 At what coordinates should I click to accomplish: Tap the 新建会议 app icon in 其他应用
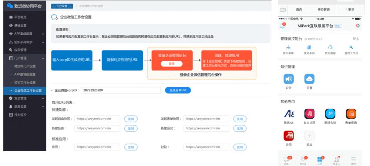pos(330,114)
